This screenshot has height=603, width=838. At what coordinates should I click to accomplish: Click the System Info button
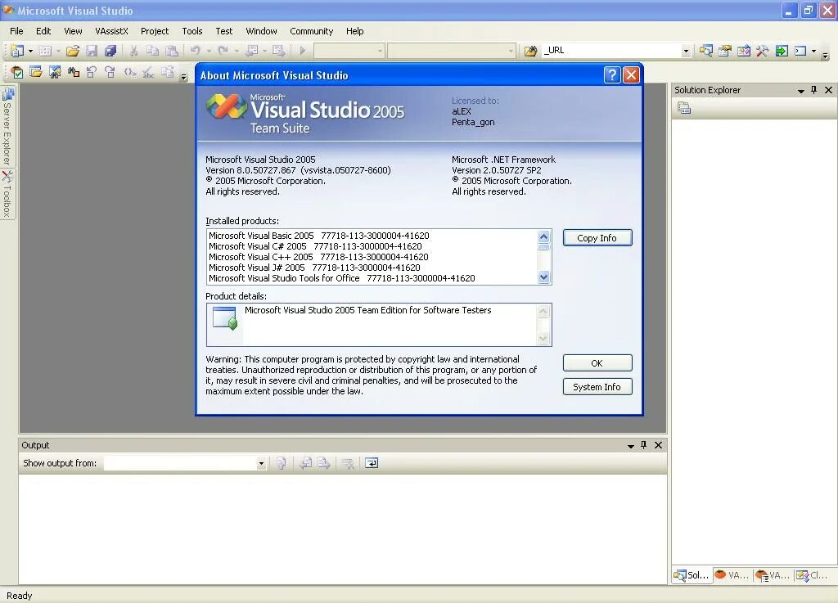coord(597,387)
